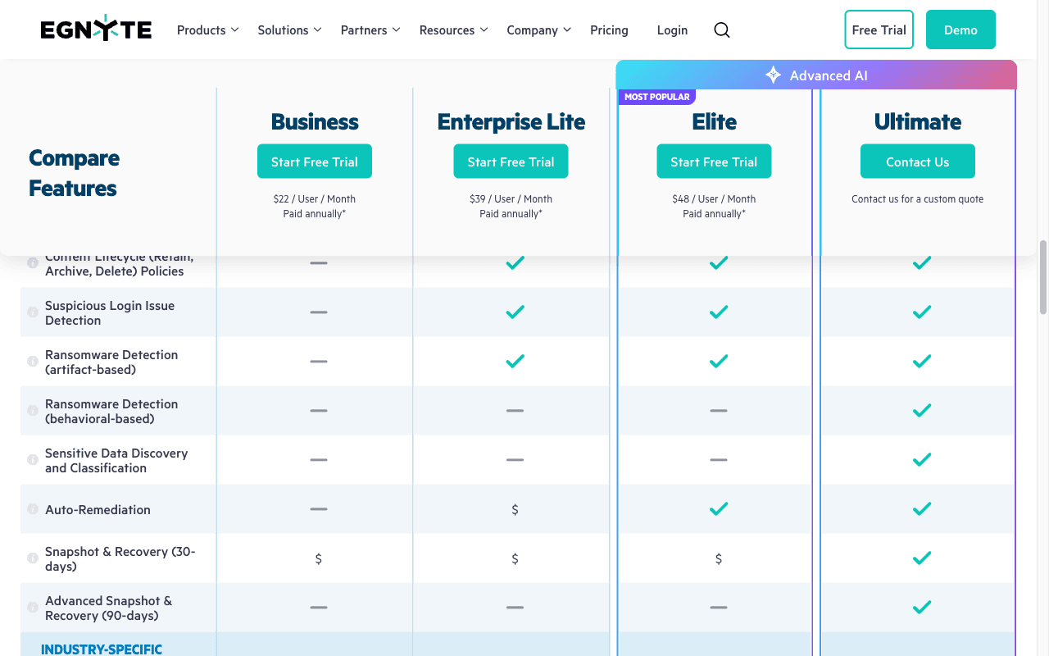Start Free Trial for Enterprise Lite plan
Image resolution: width=1049 pixels, height=656 pixels.
click(511, 162)
